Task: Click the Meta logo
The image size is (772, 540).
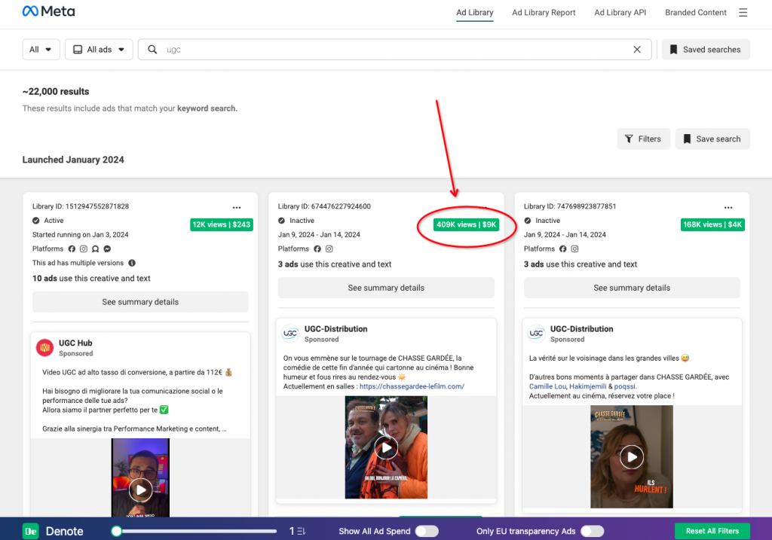Action: 48,11
